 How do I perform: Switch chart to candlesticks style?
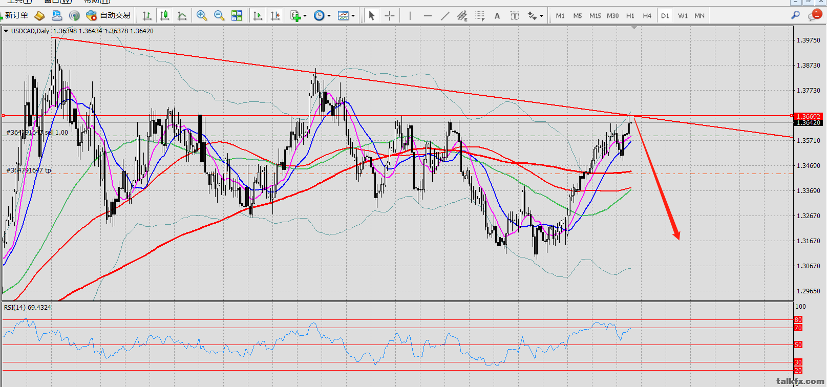(x=164, y=15)
